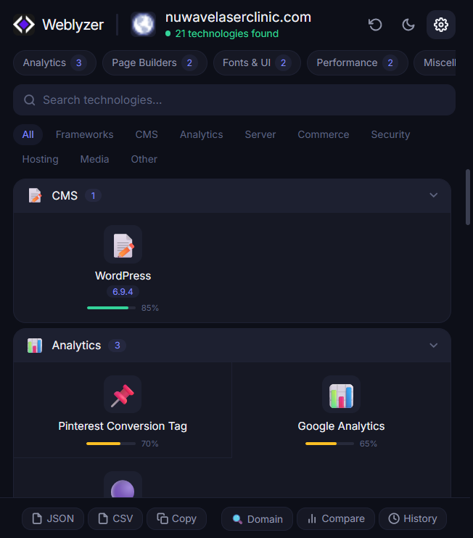Toggle dark mode with the moon icon
This screenshot has width=473, height=538.
tap(408, 25)
